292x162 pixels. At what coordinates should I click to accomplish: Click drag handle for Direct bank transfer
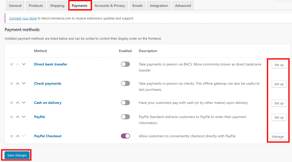pyautogui.click(x=12, y=64)
